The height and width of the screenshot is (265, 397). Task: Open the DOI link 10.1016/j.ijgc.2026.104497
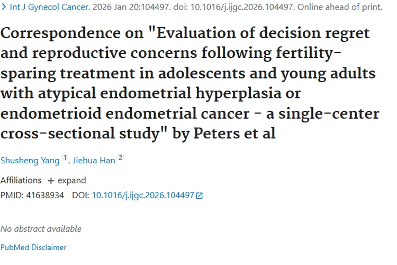pos(143,195)
